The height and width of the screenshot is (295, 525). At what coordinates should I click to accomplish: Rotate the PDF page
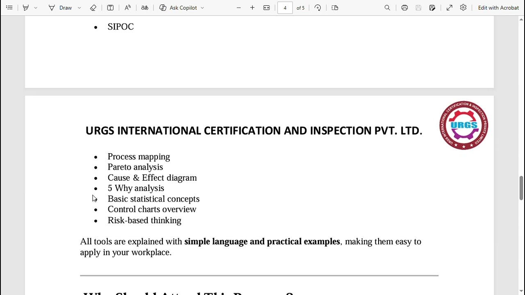318,8
